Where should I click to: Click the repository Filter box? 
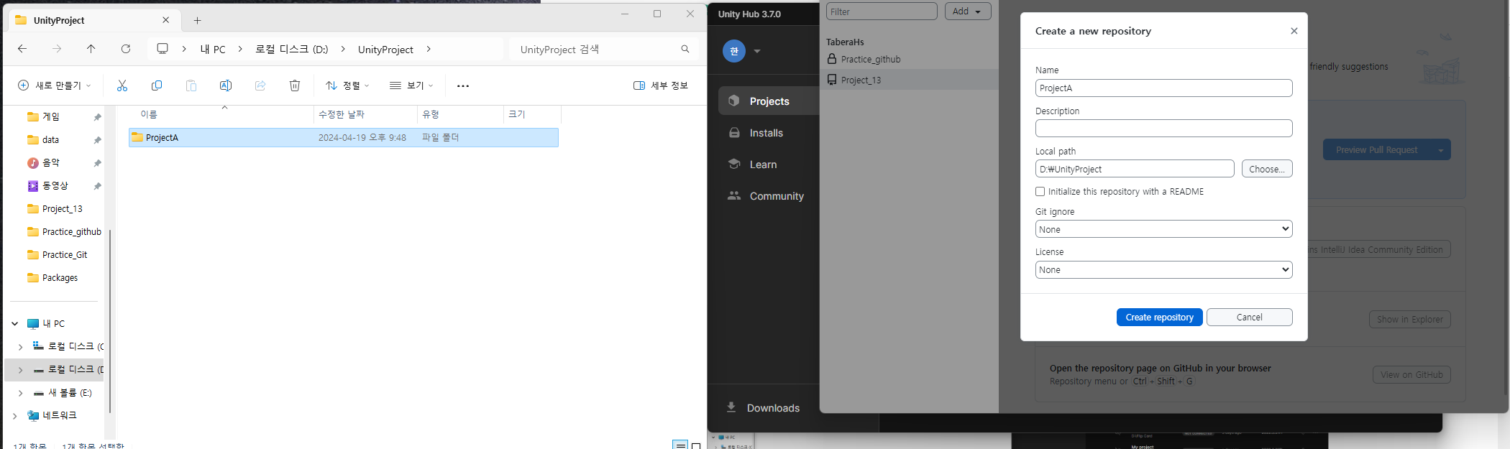click(x=882, y=11)
